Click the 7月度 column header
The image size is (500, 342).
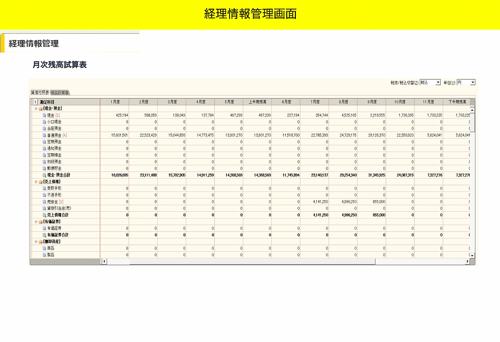[x=314, y=102]
